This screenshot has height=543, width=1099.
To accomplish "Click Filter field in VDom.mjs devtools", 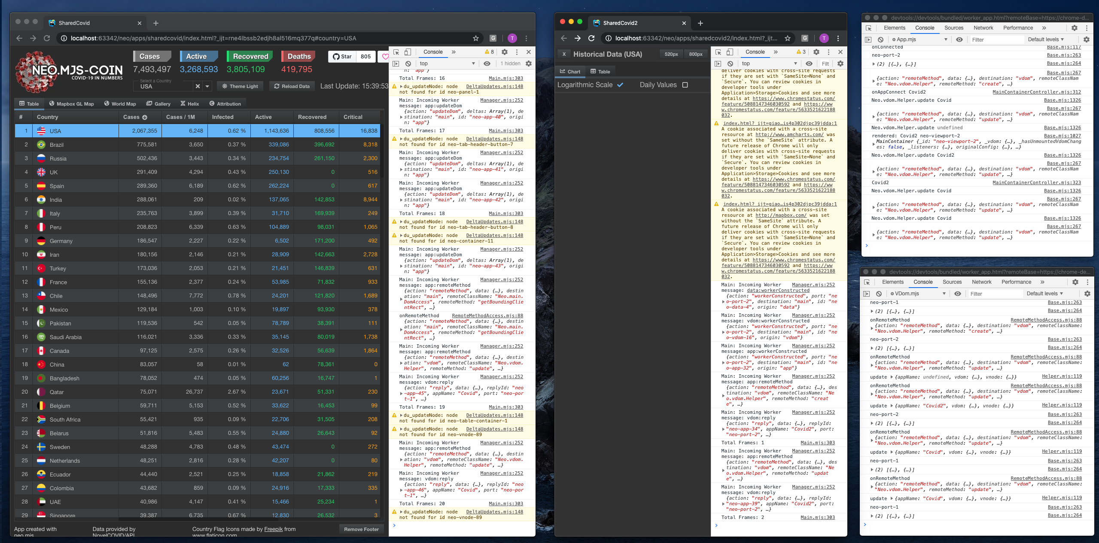I will coord(995,294).
